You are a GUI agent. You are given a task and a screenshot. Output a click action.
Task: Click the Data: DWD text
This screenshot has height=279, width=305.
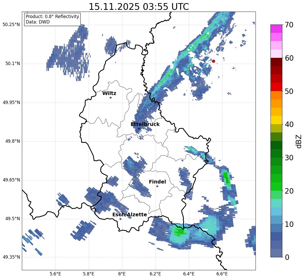click(x=38, y=22)
